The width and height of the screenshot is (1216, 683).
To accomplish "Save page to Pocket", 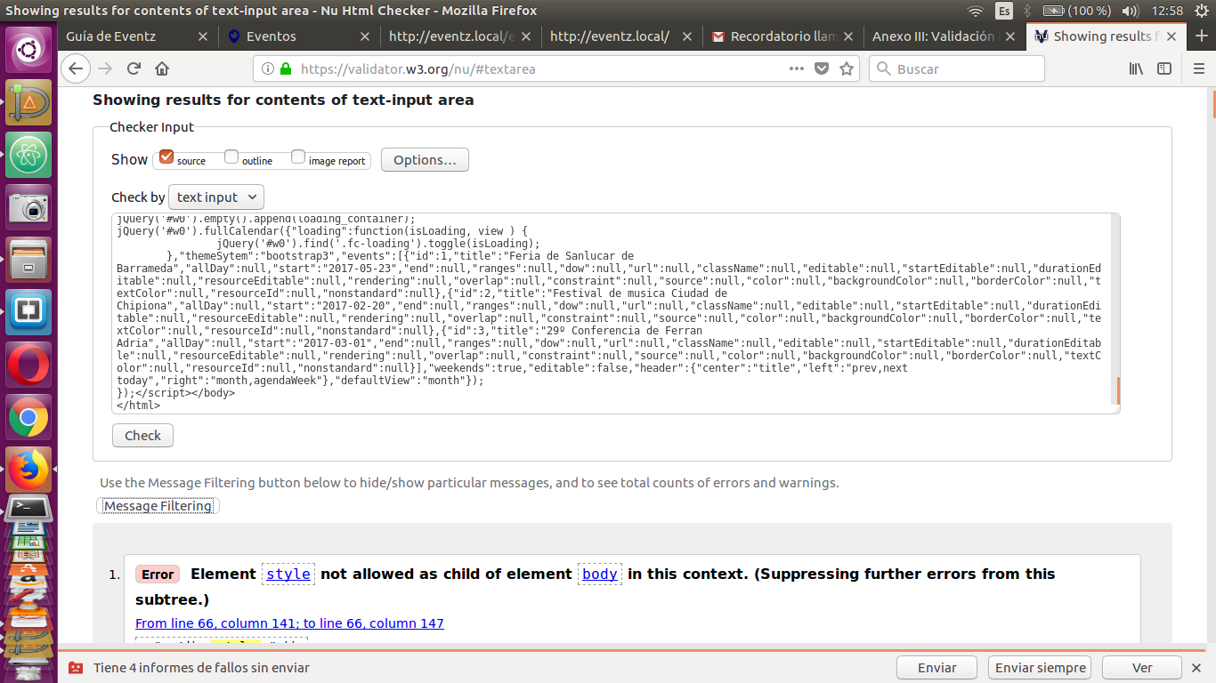I will click(x=822, y=68).
